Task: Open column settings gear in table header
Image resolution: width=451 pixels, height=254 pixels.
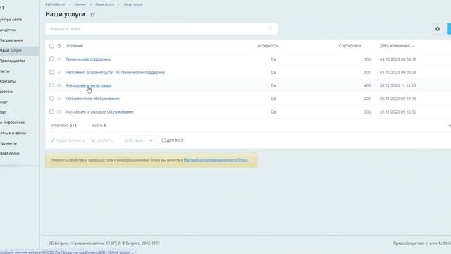Action: (59, 46)
